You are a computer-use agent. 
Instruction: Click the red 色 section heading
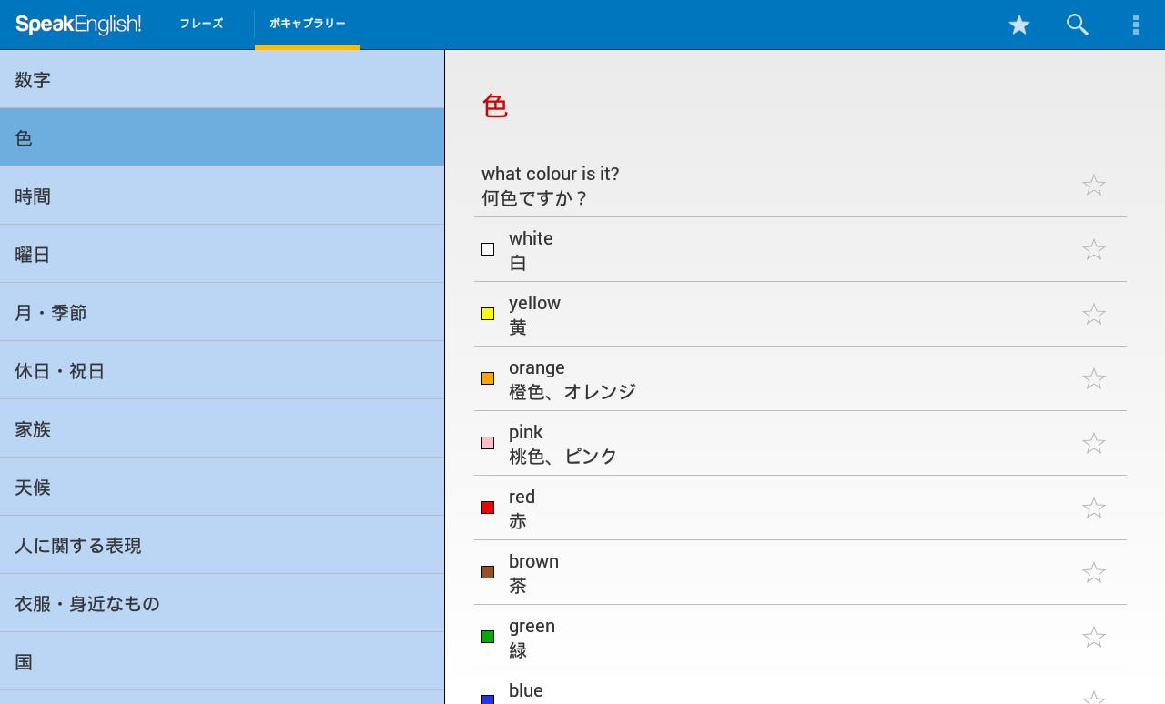494,106
